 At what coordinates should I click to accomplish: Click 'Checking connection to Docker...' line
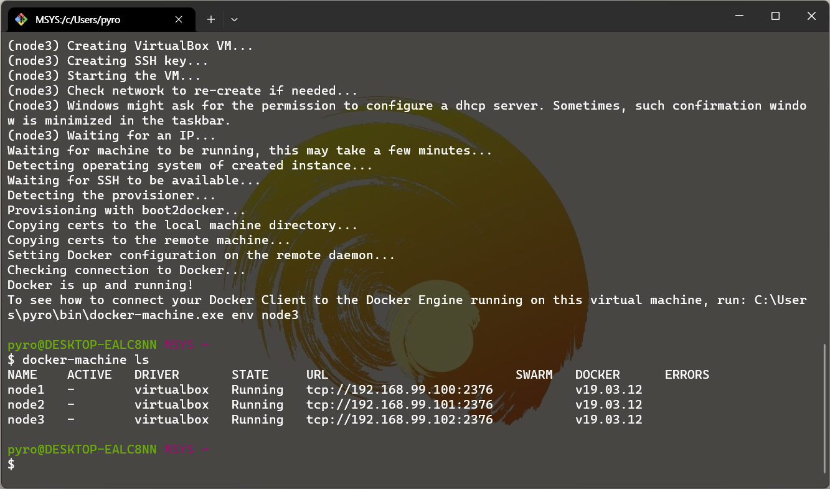tap(127, 270)
